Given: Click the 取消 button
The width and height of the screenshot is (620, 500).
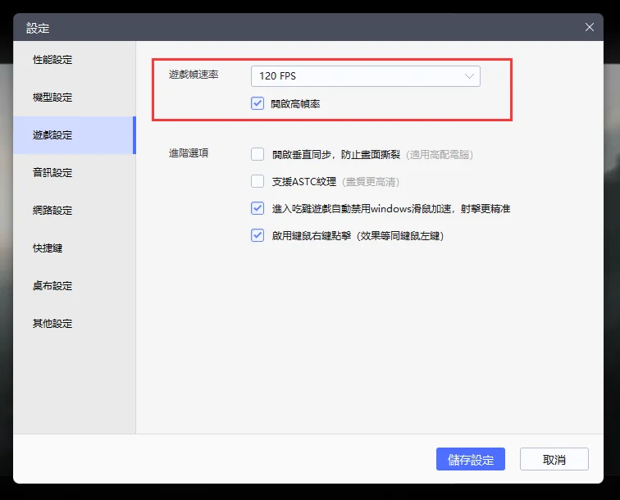Looking at the screenshot, I should [554, 459].
